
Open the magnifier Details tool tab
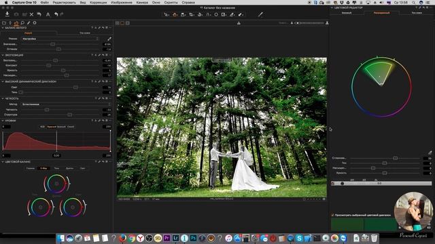pos(22,23)
